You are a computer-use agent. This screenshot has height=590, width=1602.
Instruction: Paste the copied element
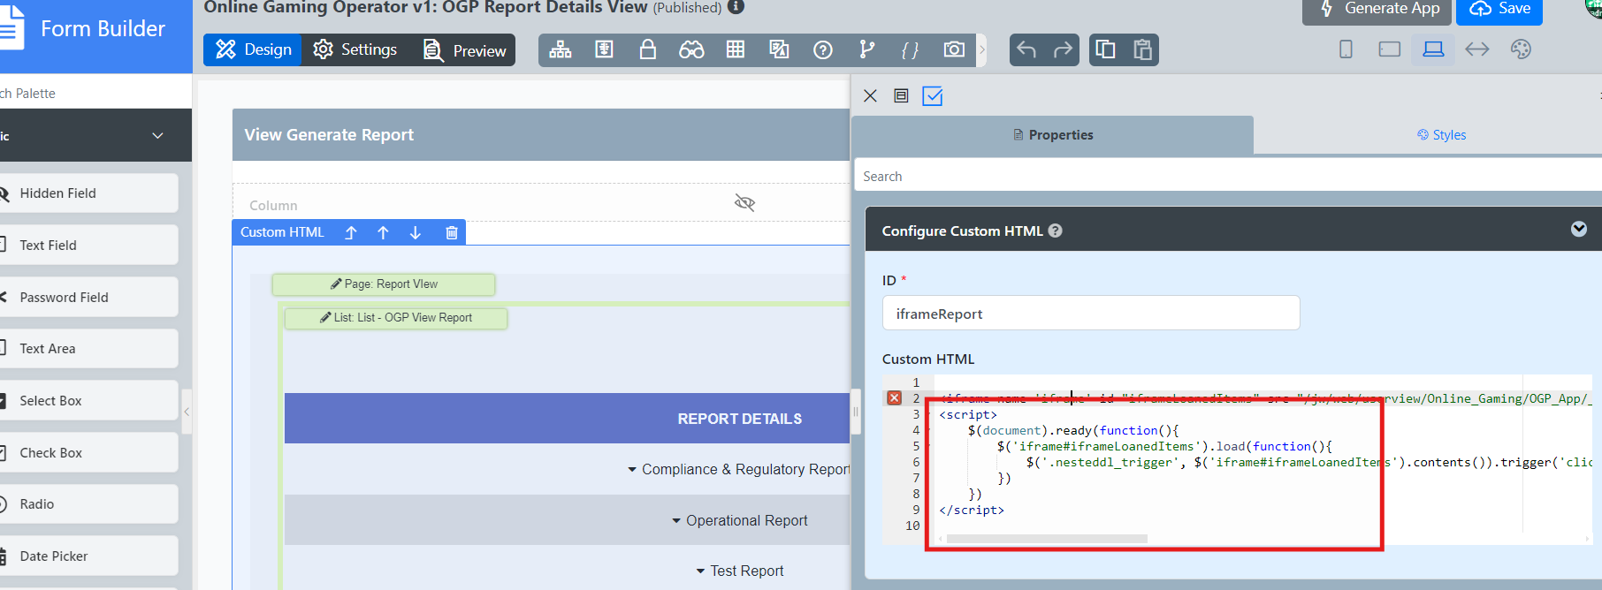(x=1142, y=49)
